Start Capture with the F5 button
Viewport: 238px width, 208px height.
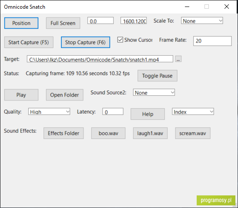click(x=29, y=42)
